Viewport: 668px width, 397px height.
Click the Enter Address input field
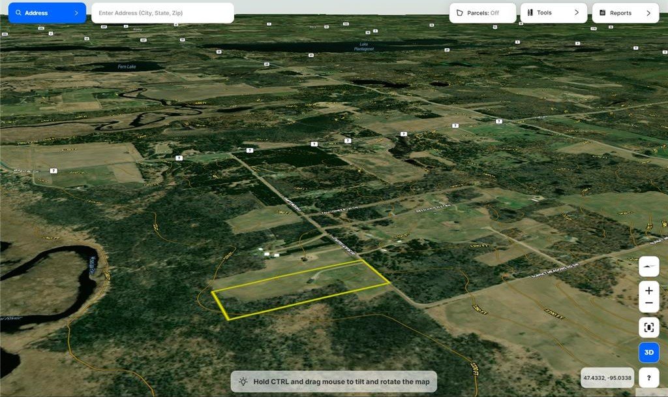coord(162,13)
